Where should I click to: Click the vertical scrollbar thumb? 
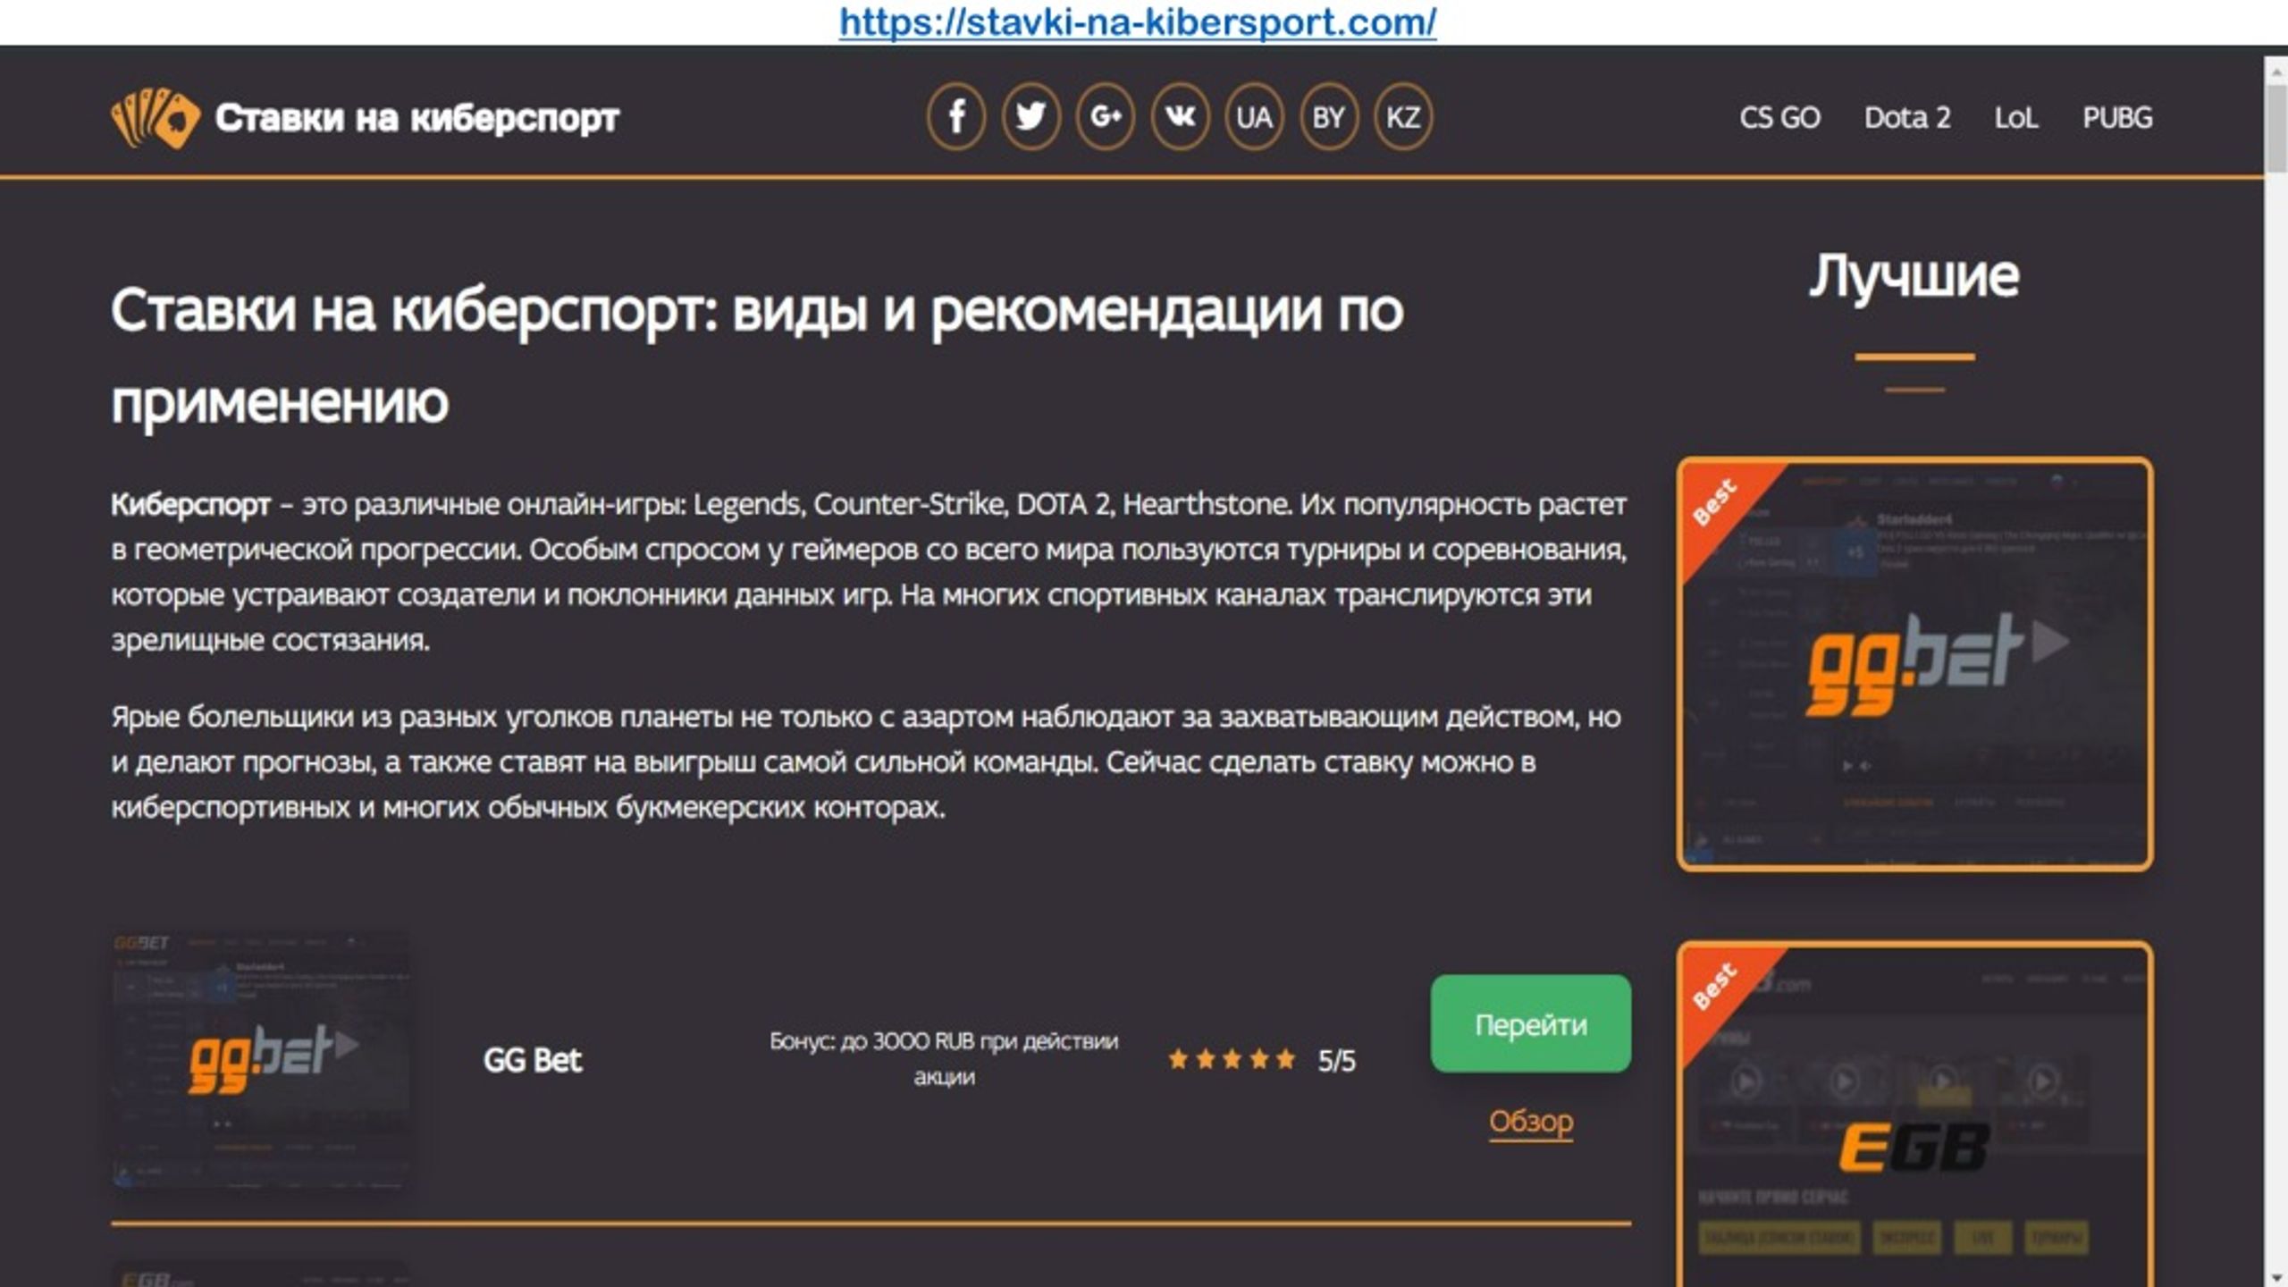pos(2275,127)
